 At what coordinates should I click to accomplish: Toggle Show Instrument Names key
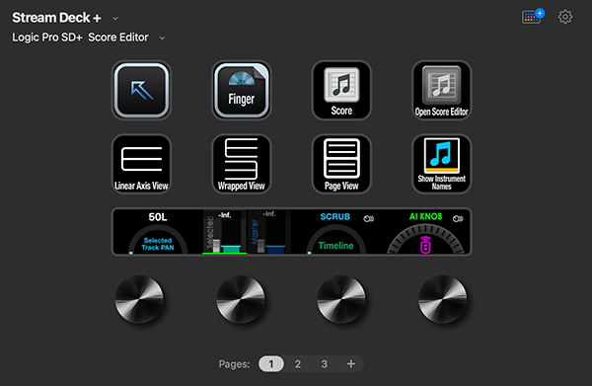442,164
